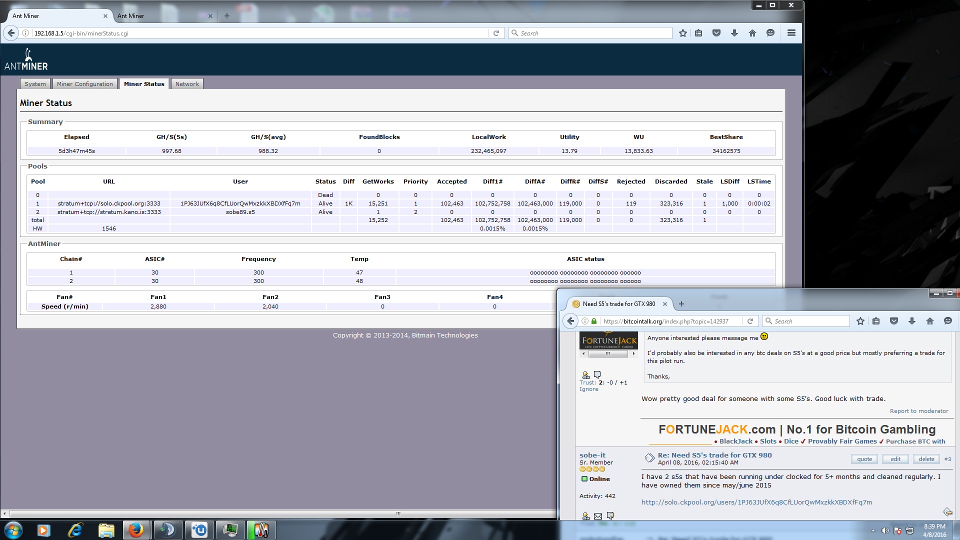Open a new tab in Ant Miner window
The image size is (960, 540).
click(x=227, y=16)
